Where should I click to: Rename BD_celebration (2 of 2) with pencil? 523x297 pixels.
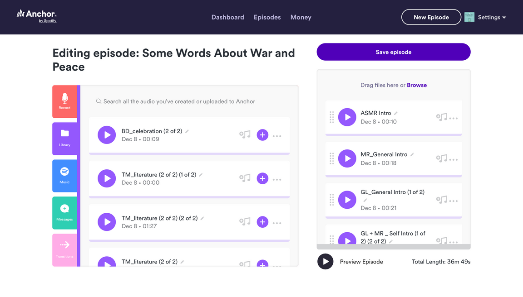[187, 131]
